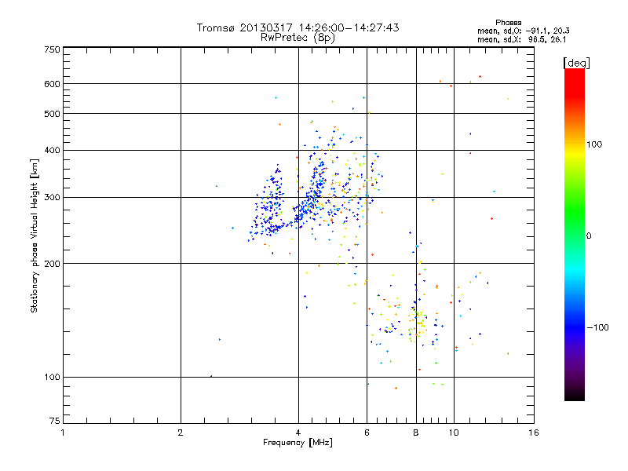Click the y-axis '75' tick label
This screenshot has height=471, width=628.
tap(55, 421)
